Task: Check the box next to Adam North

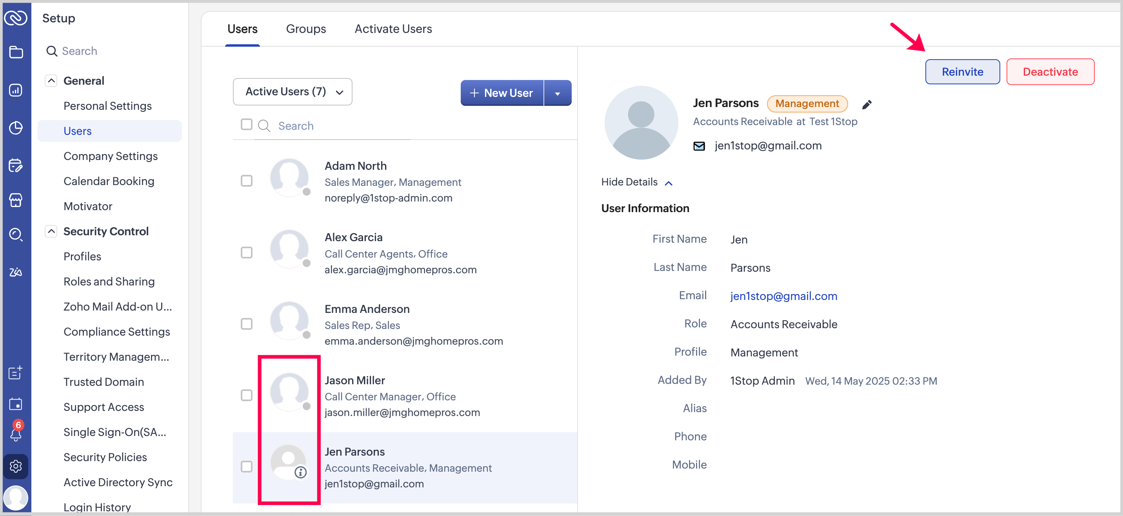Action: click(246, 181)
